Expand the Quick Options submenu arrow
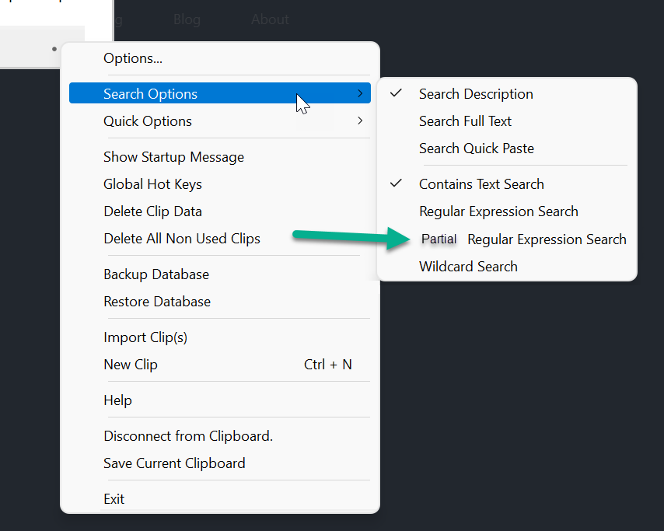Screen dimensions: 664x531 point(360,121)
